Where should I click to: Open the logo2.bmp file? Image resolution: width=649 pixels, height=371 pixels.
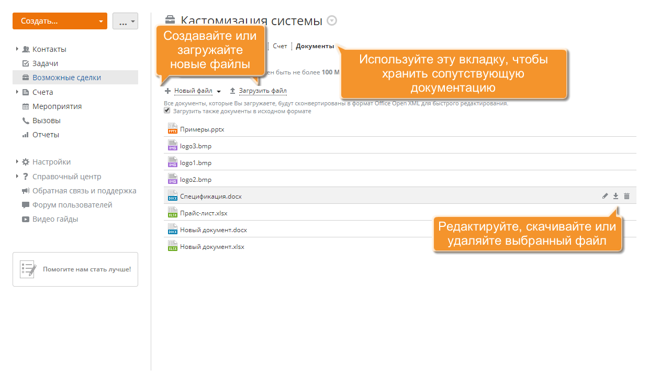click(196, 179)
